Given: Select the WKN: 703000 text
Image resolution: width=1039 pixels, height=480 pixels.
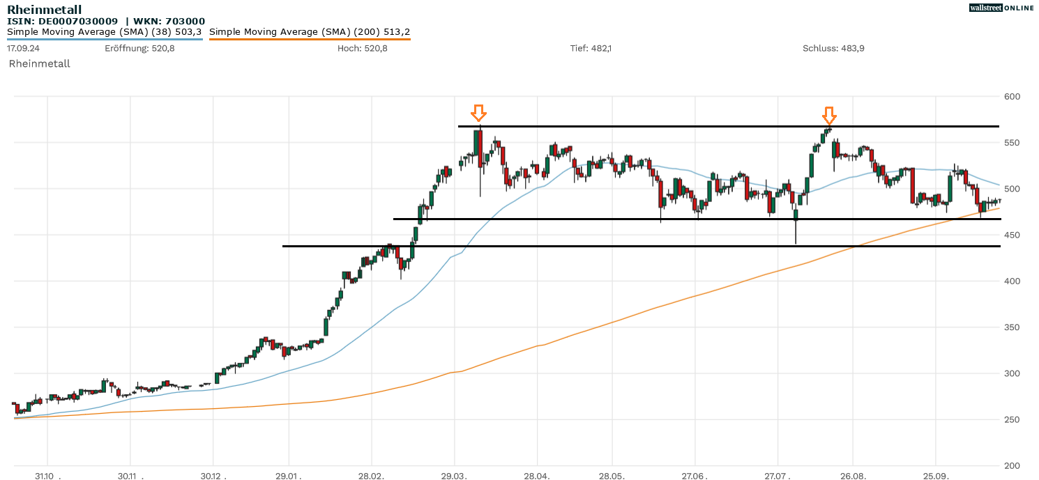Looking at the screenshot, I should 170,21.
